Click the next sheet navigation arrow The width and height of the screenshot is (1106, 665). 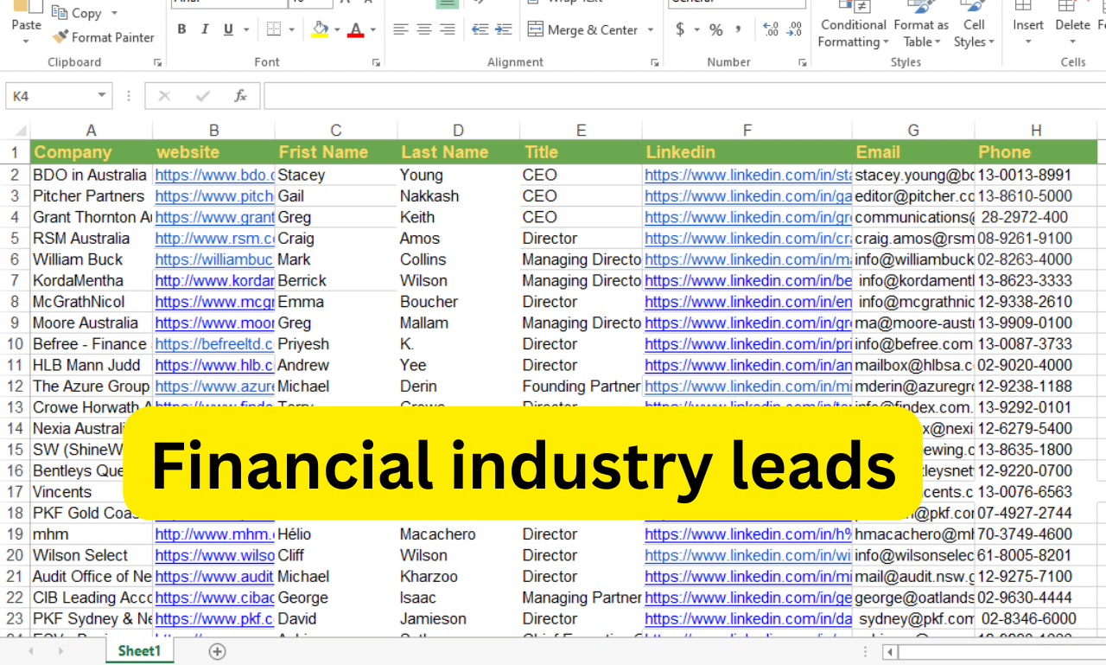click(61, 651)
